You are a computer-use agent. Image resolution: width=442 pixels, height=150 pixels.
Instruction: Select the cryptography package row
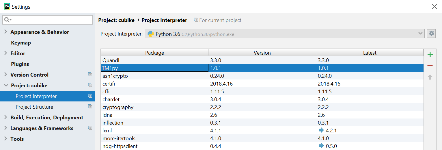pyautogui.click(x=118, y=107)
